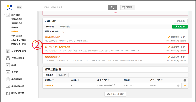Expand the red three-dots panel
Image resolution: width=196 pixels, height=102 pixels.
click(x=115, y=13)
